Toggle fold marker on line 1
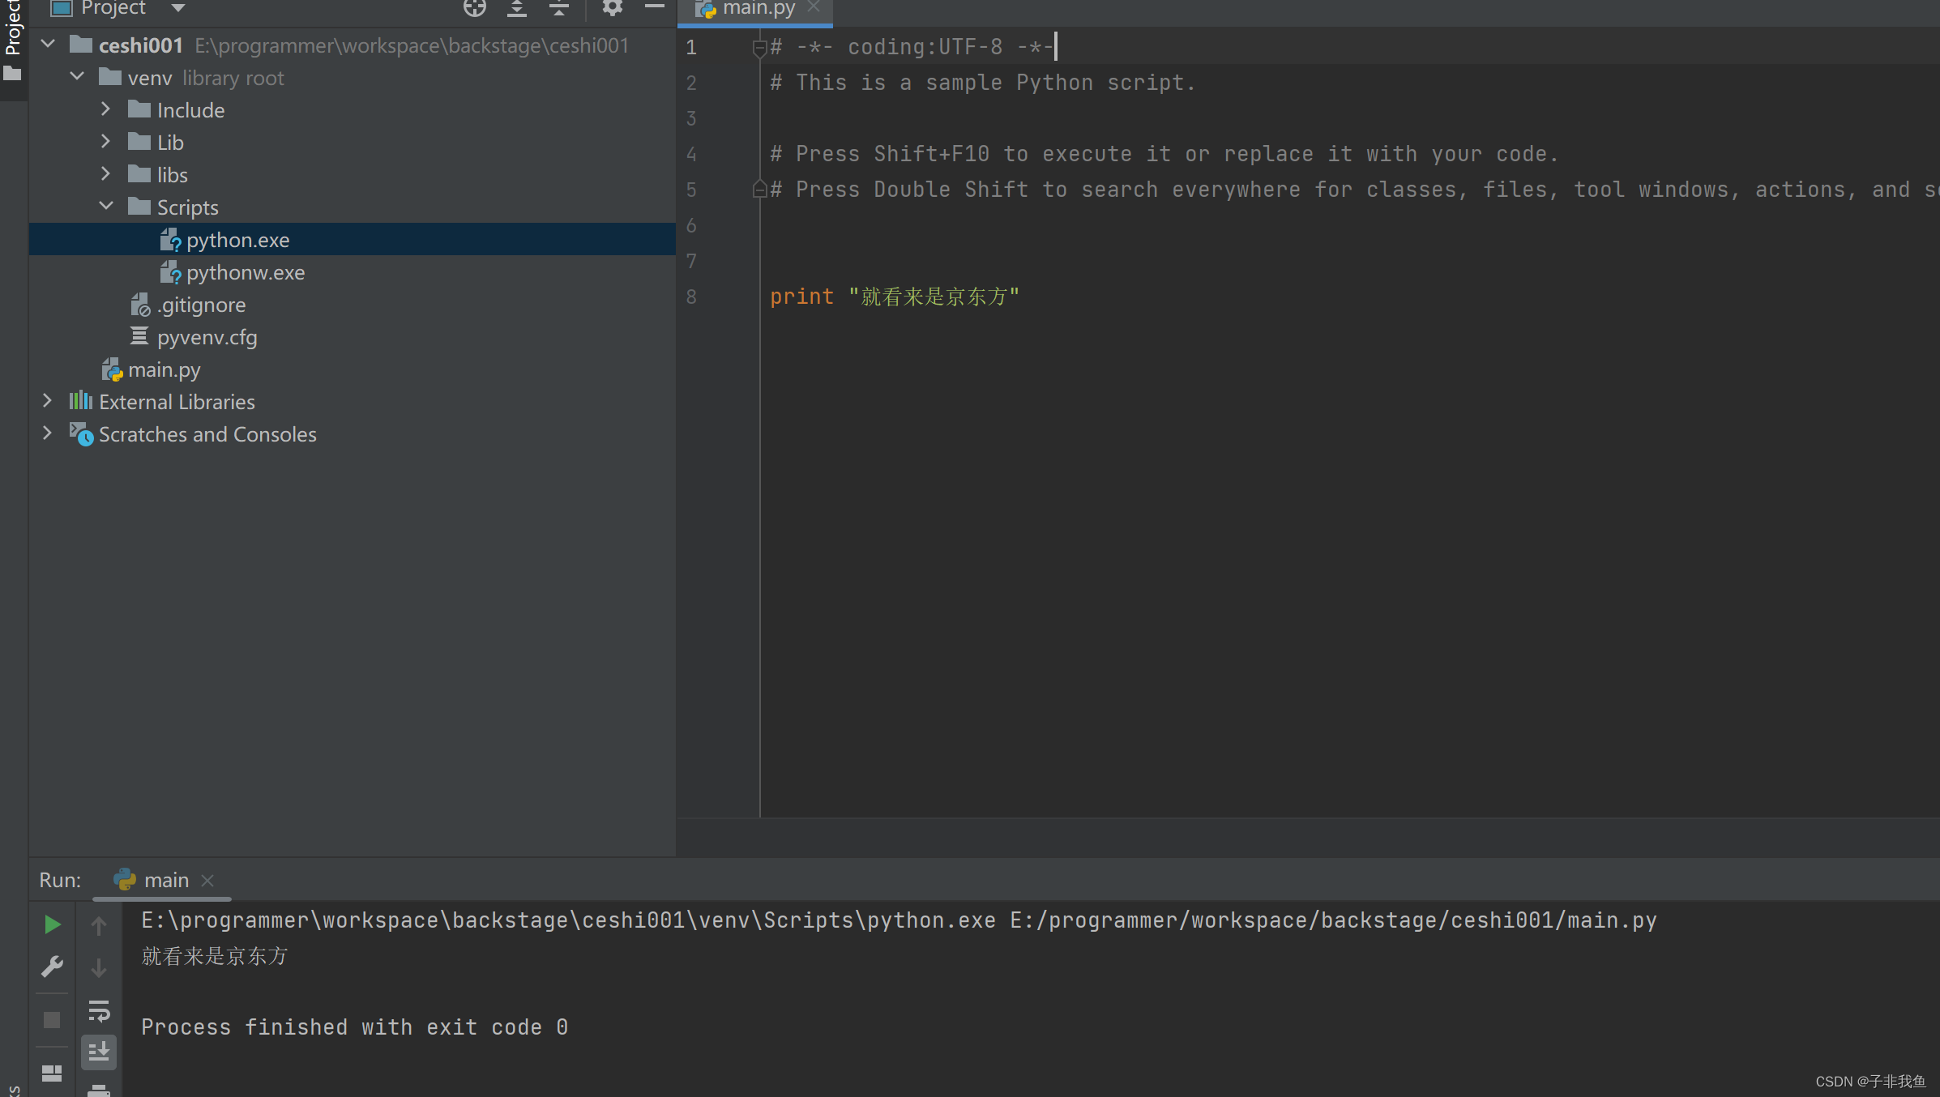Viewport: 1940px width, 1097px height. 759,49
